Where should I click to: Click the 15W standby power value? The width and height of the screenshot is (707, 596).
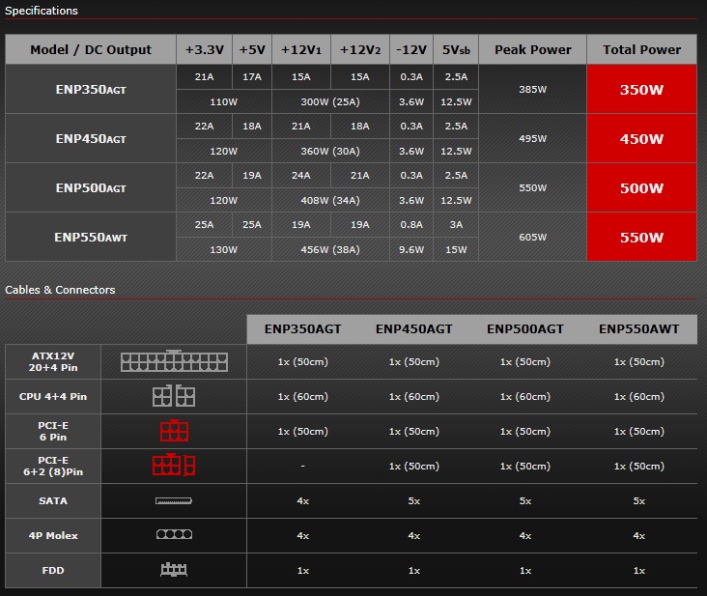[456, 249]
